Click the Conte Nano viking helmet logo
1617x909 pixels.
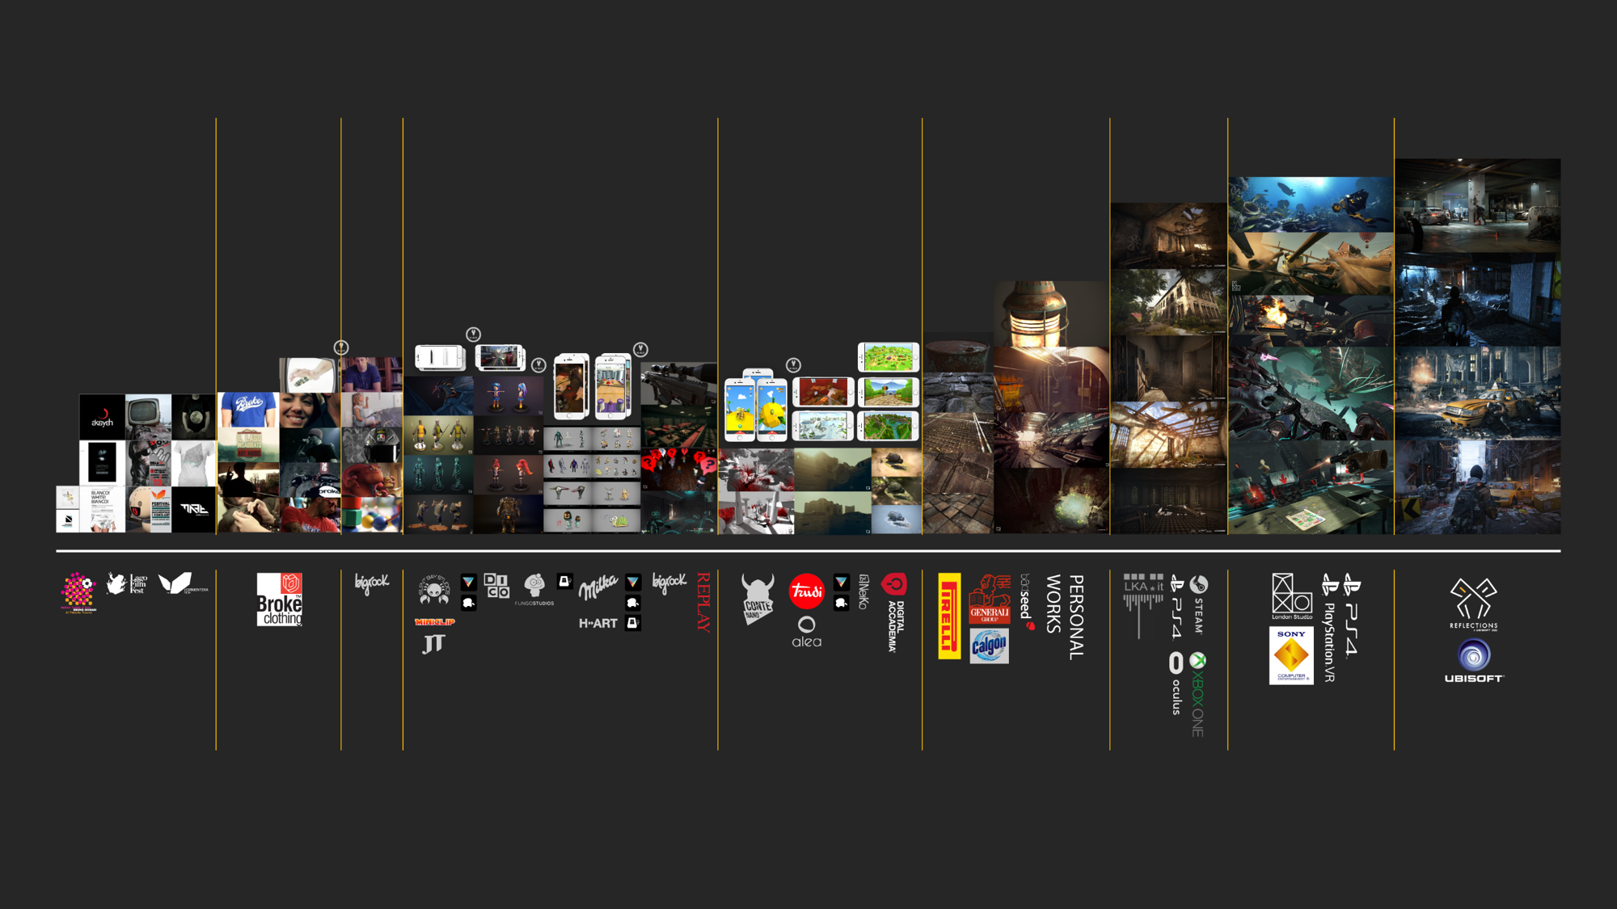[x=758, y=600]
